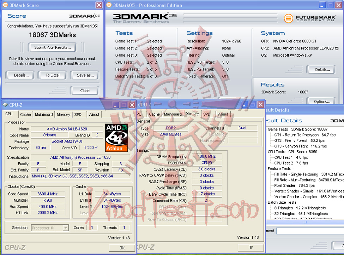
Task: Click Submit Your Results button
Action: click(x=52, y=47)
